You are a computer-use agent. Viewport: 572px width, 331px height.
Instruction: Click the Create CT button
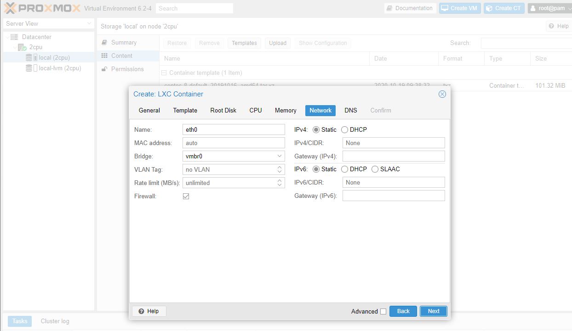click(504, 8)
